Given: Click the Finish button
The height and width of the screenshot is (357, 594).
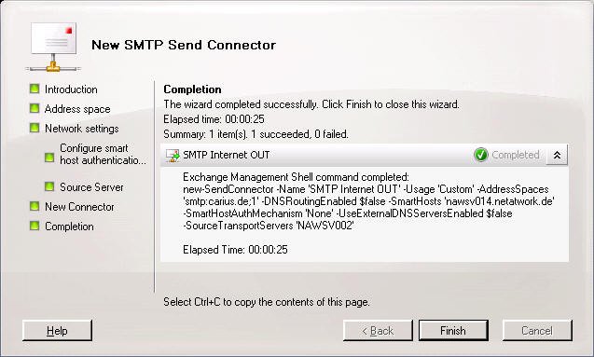Looking at the screenshot, I should [x=453, y=331].
